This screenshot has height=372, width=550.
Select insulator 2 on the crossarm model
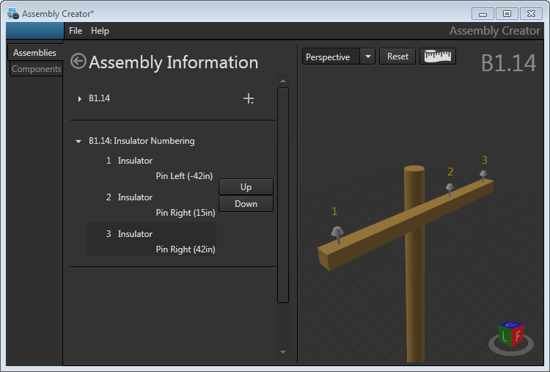point(450,188)
